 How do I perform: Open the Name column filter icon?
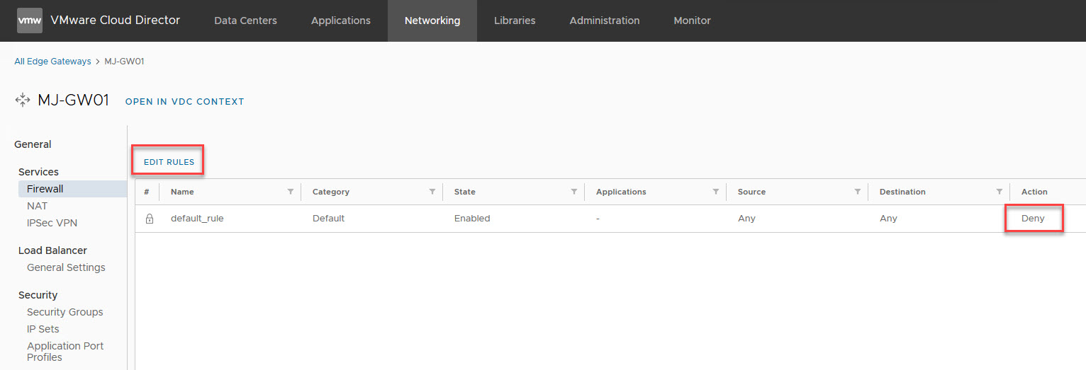point(290,192)
